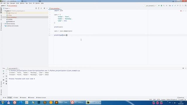Open the Terminal tool window button

pyautogui.click(x=31, y=98)
